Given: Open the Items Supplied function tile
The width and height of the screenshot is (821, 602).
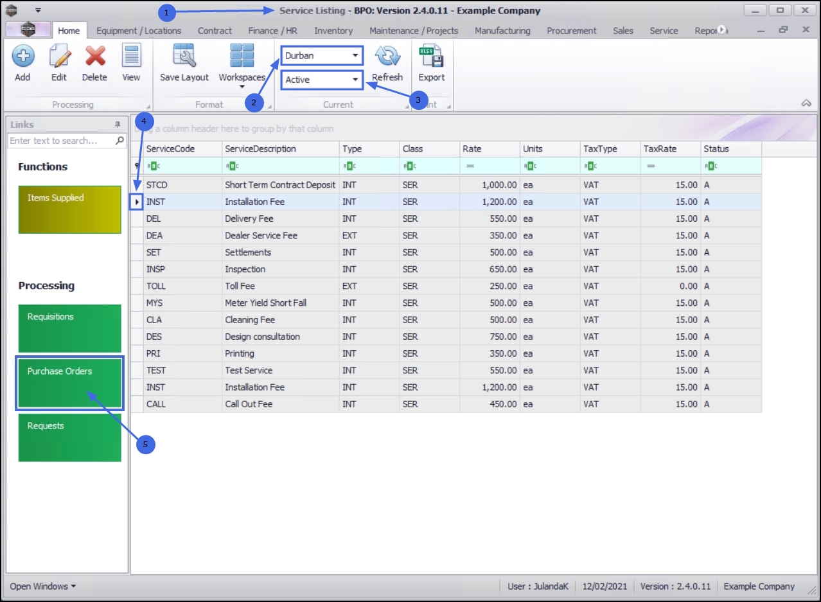Looking at the screenshot, I should point(69,209).
